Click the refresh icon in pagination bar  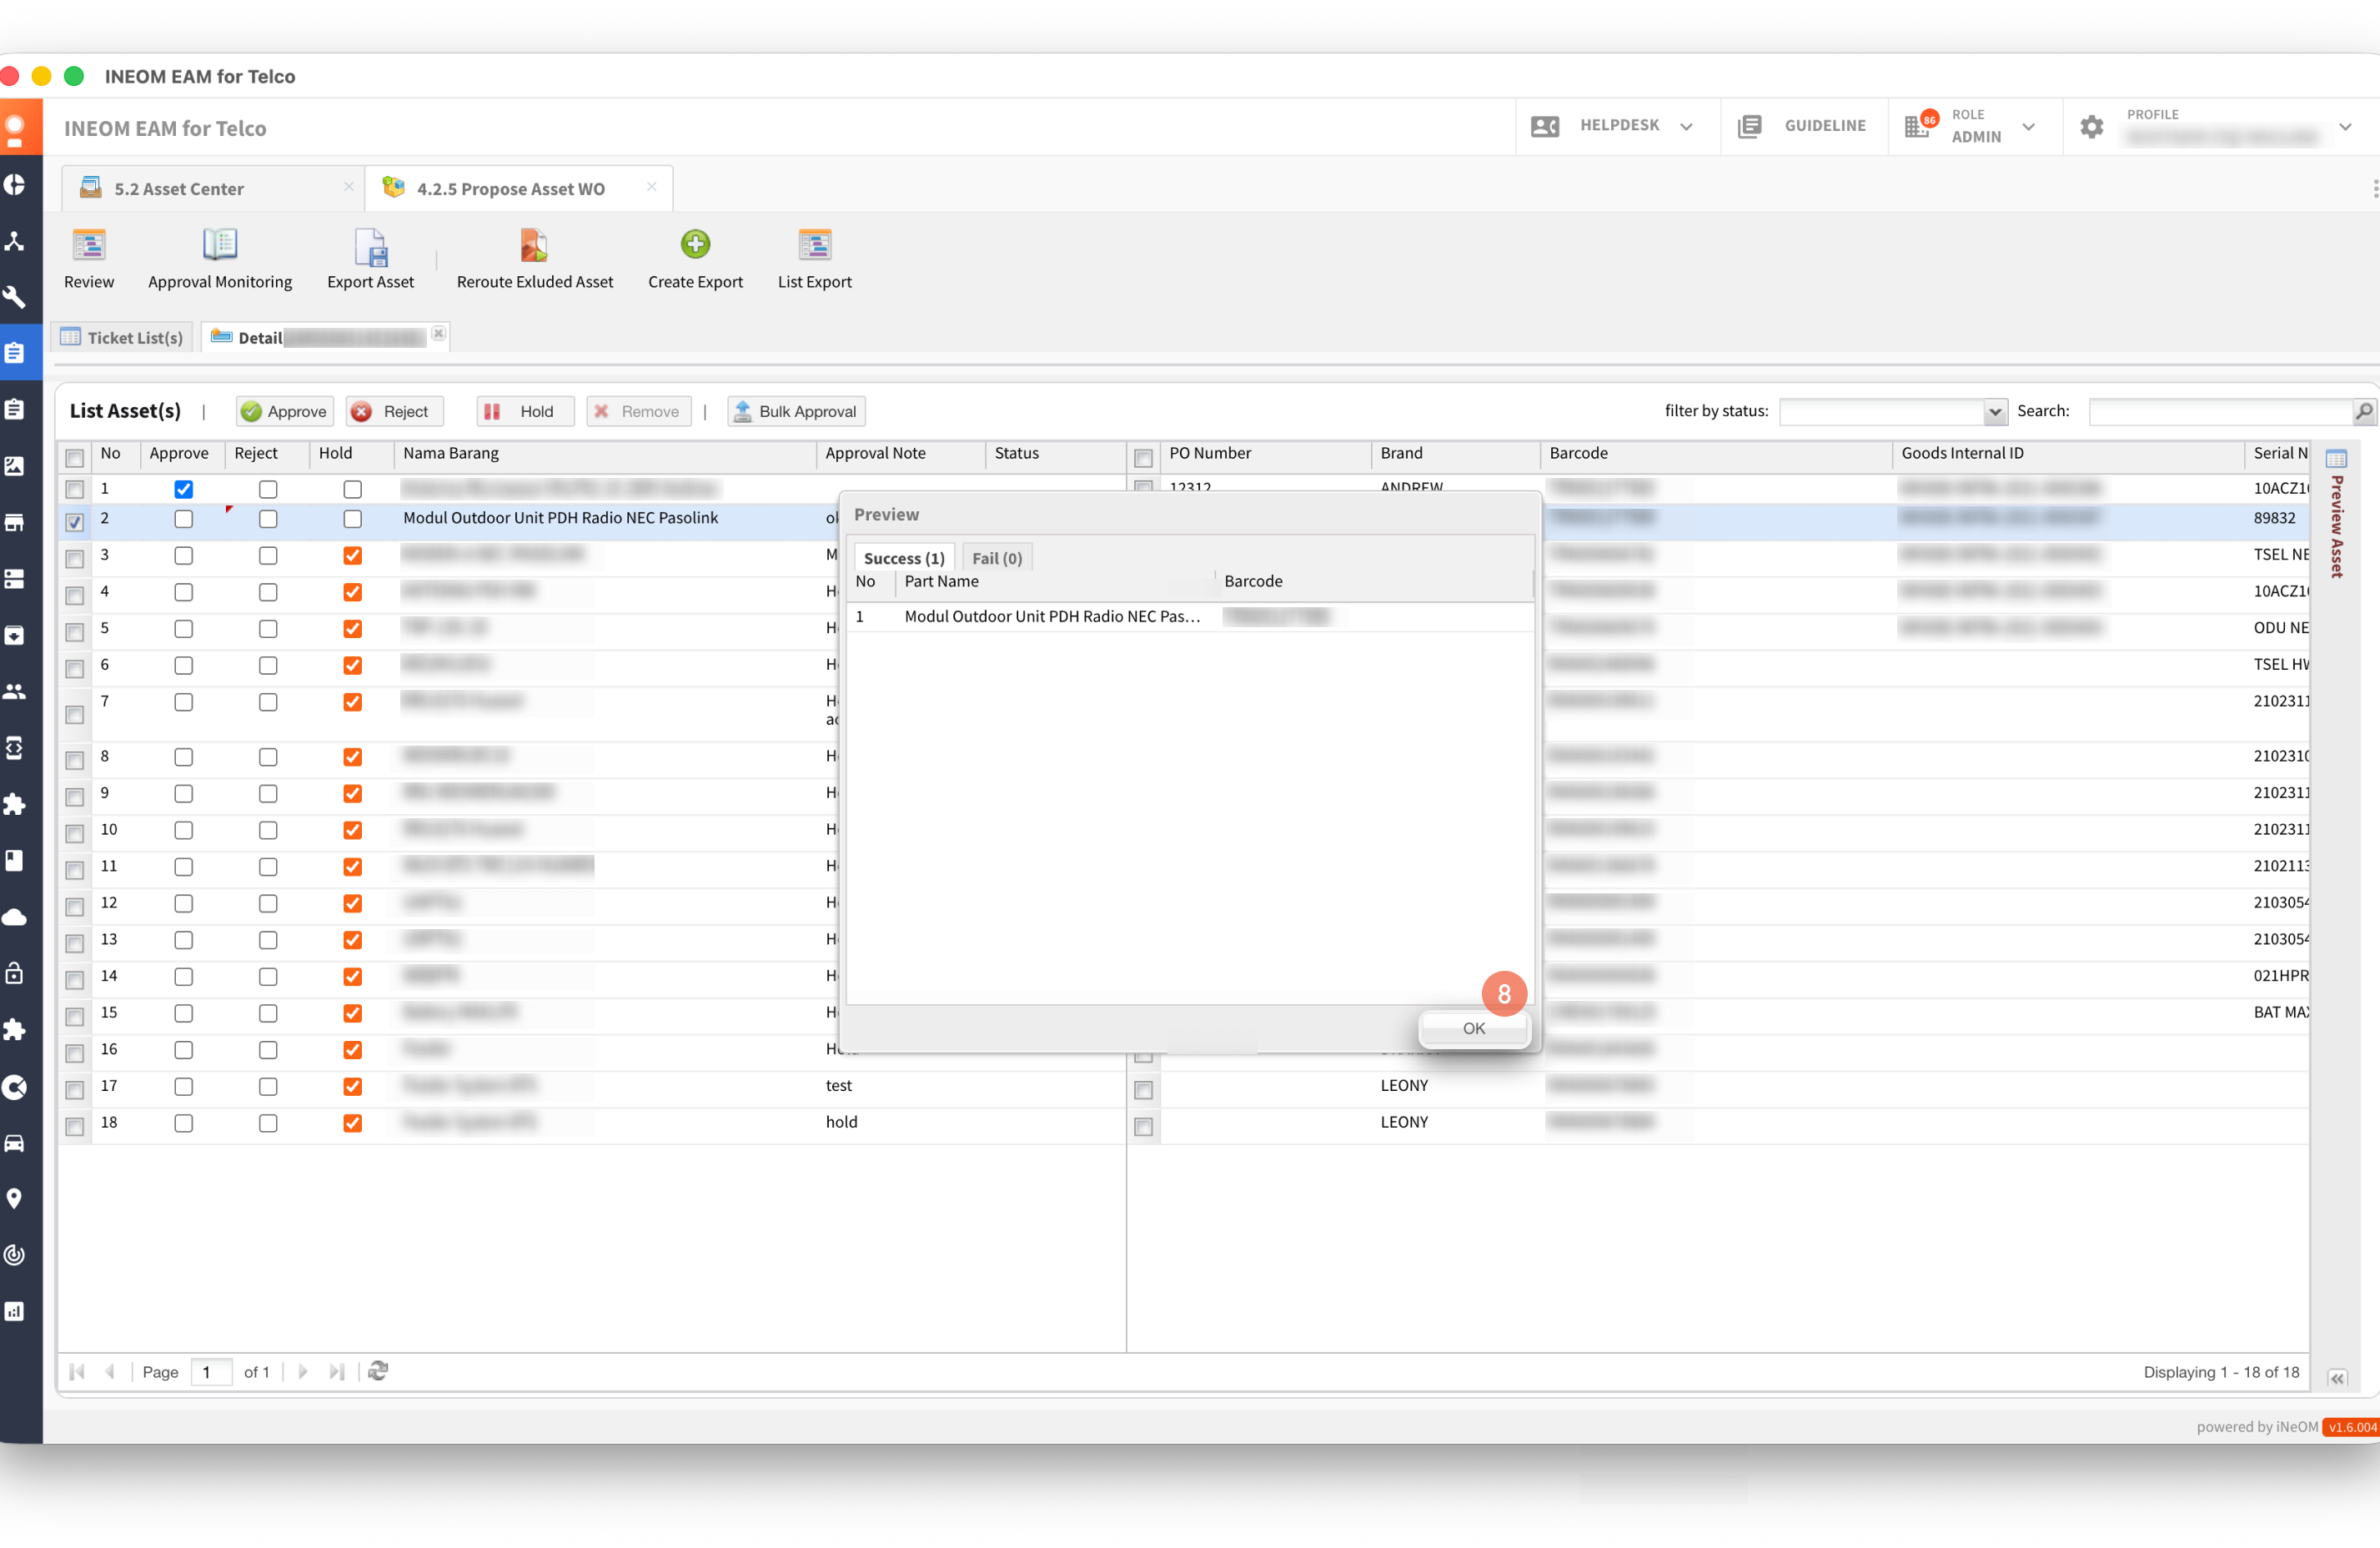coord(378,1372)
